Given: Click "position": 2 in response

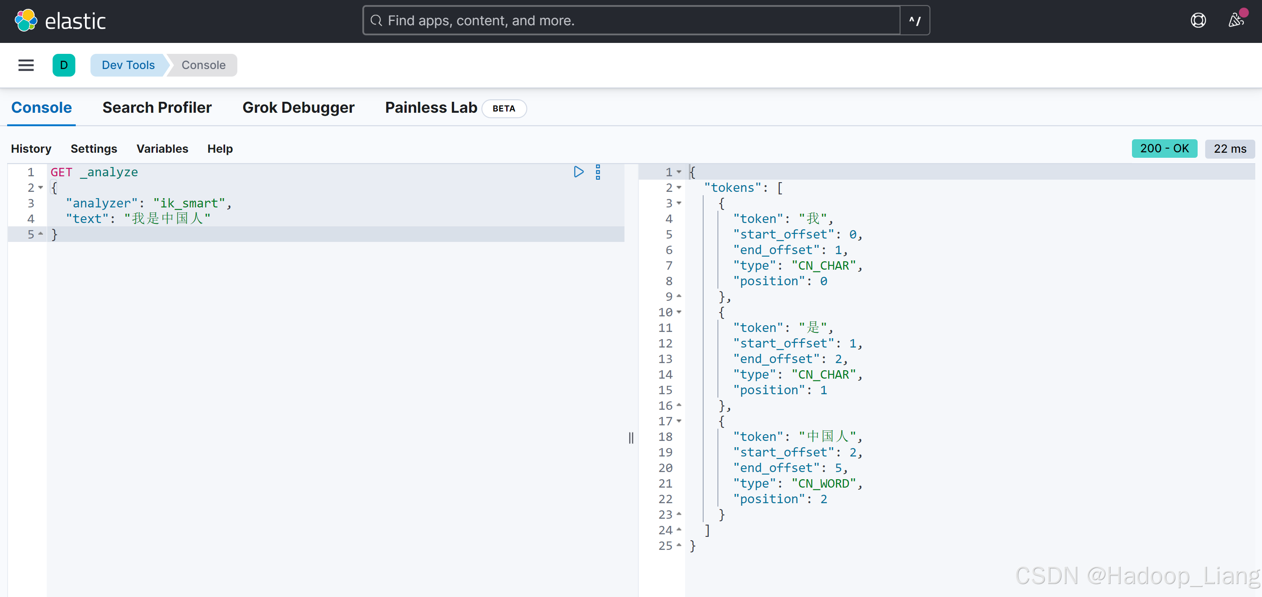Looking at the screenshot, I should [780, 499].
